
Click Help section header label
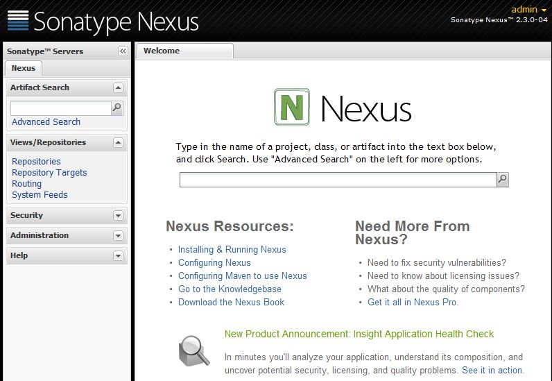[19, 255]
